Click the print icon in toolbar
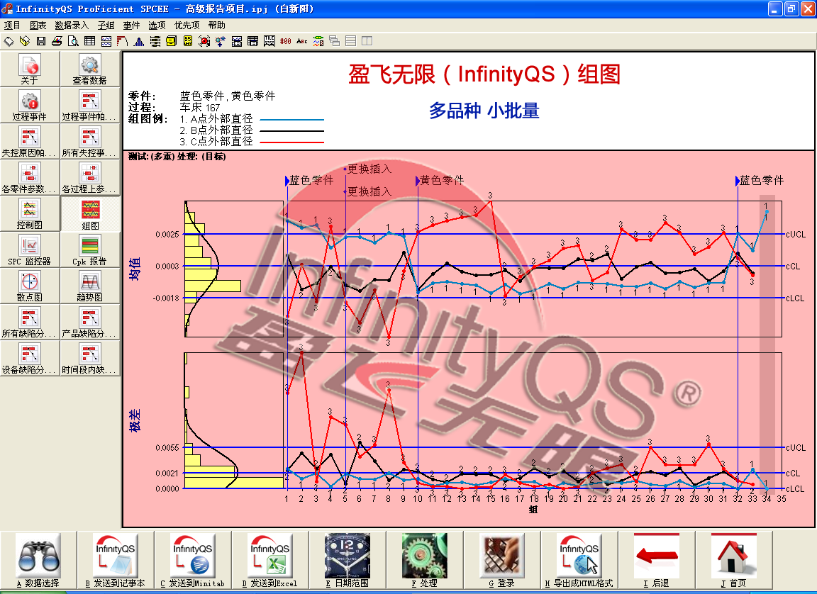Viewport: 817px width, 594px height. coord(57,41)
